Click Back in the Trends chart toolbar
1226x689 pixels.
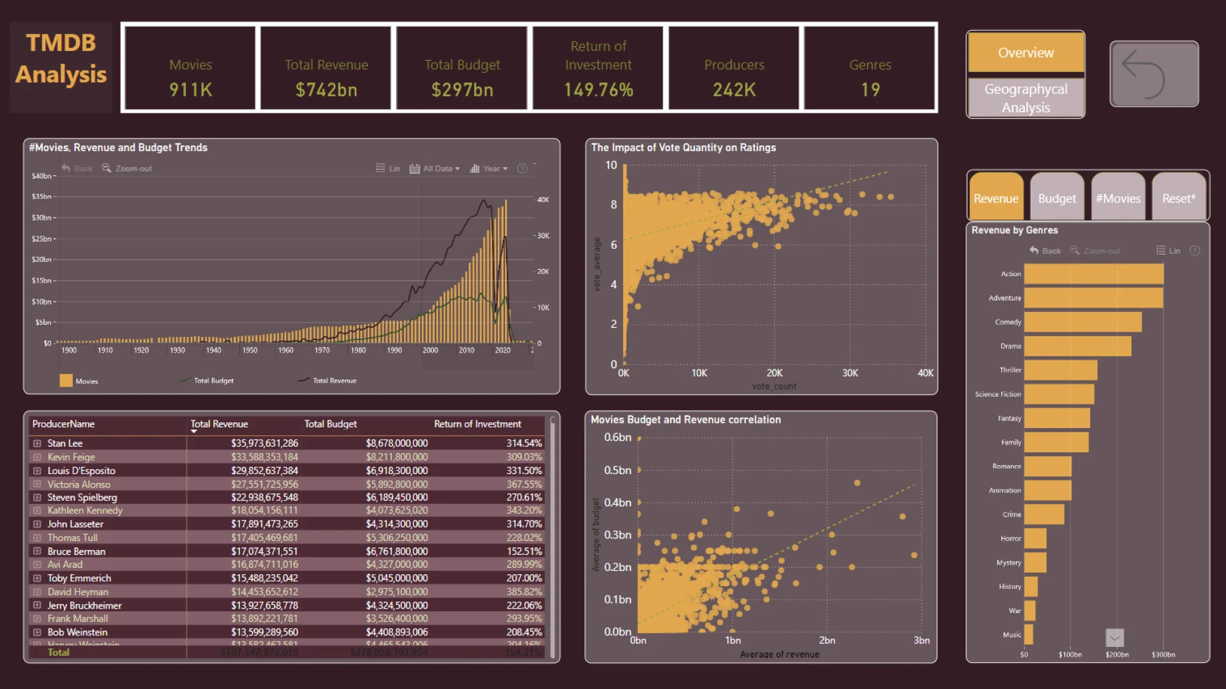click(77, 168)
